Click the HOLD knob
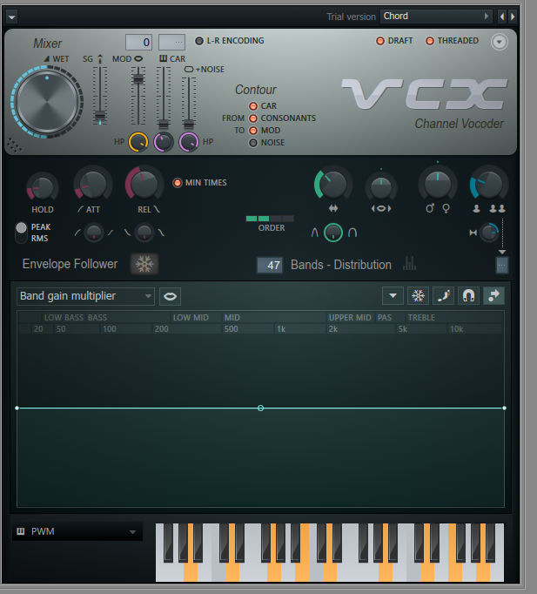This screenshot has height=594, width=537. 43,186
